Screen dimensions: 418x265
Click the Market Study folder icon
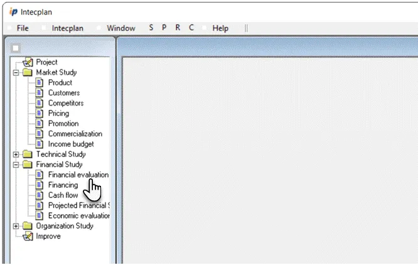click(28, 72)
